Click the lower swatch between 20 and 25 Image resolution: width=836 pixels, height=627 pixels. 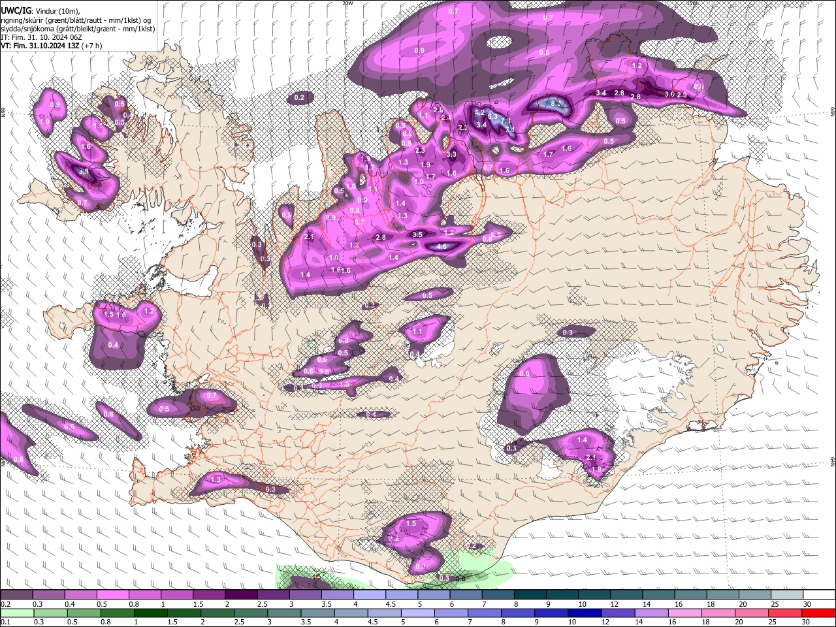click(752, 613)
